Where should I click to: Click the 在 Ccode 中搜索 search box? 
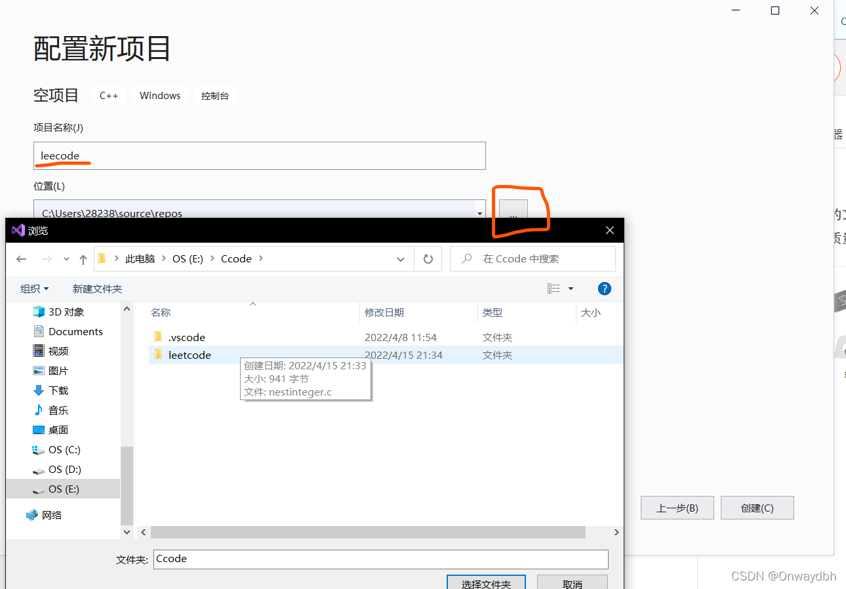[533, 259]
